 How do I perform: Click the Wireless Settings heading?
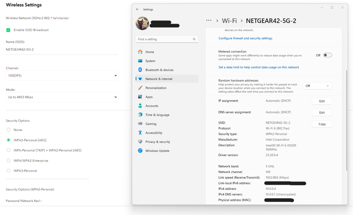point(24,5)
